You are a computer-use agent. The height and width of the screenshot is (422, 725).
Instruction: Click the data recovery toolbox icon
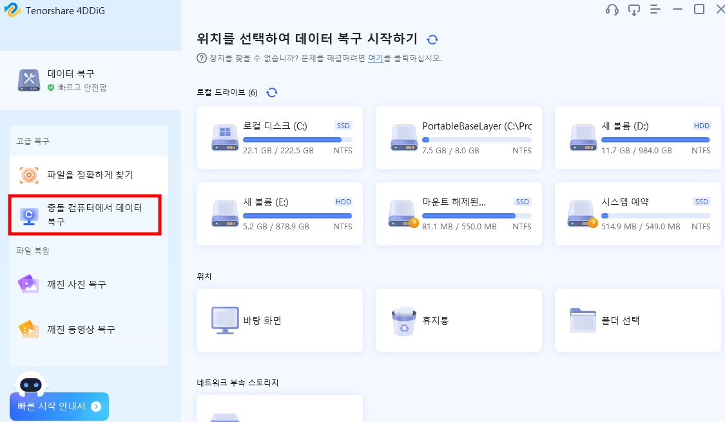[x=28, y=81]
